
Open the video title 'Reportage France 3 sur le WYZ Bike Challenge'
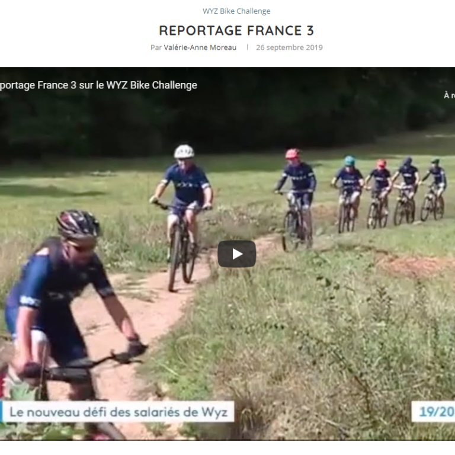coord(98,85)
